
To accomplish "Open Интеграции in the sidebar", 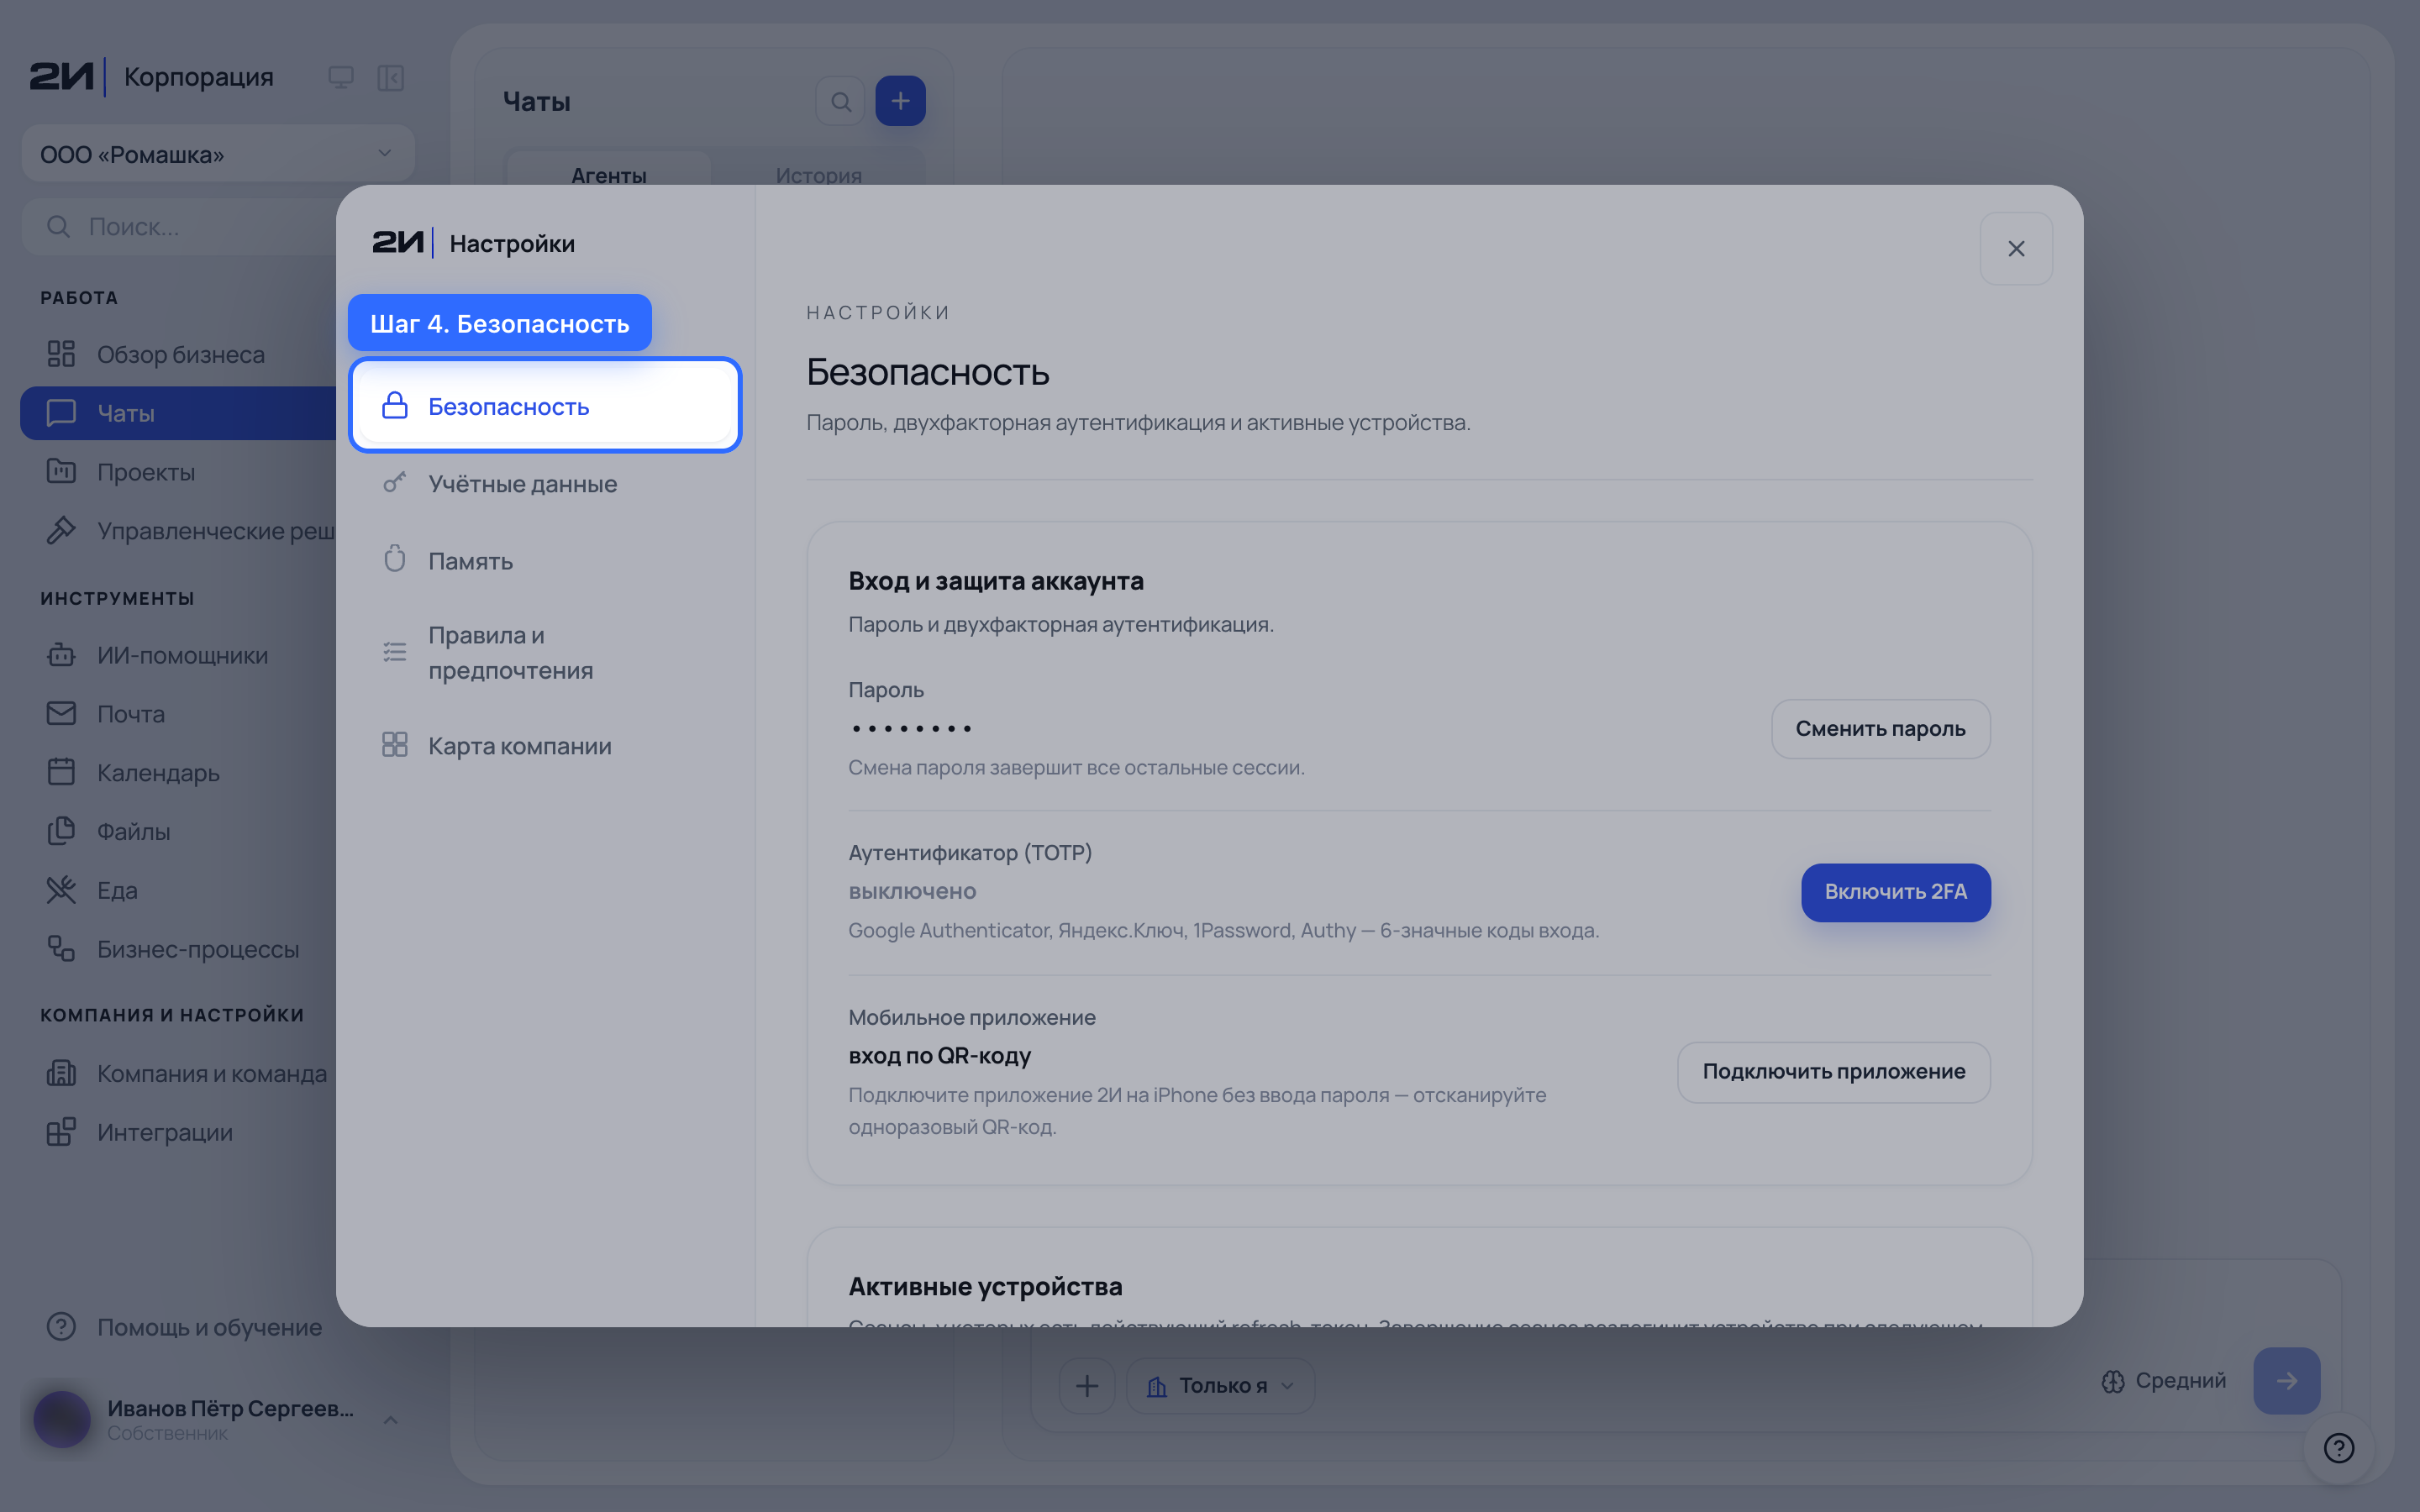I will point(178,1133).
